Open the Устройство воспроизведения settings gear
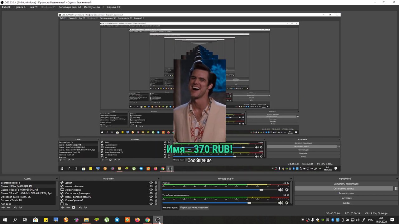This screenshot has height=224, width=399. [x=287, y=203]
